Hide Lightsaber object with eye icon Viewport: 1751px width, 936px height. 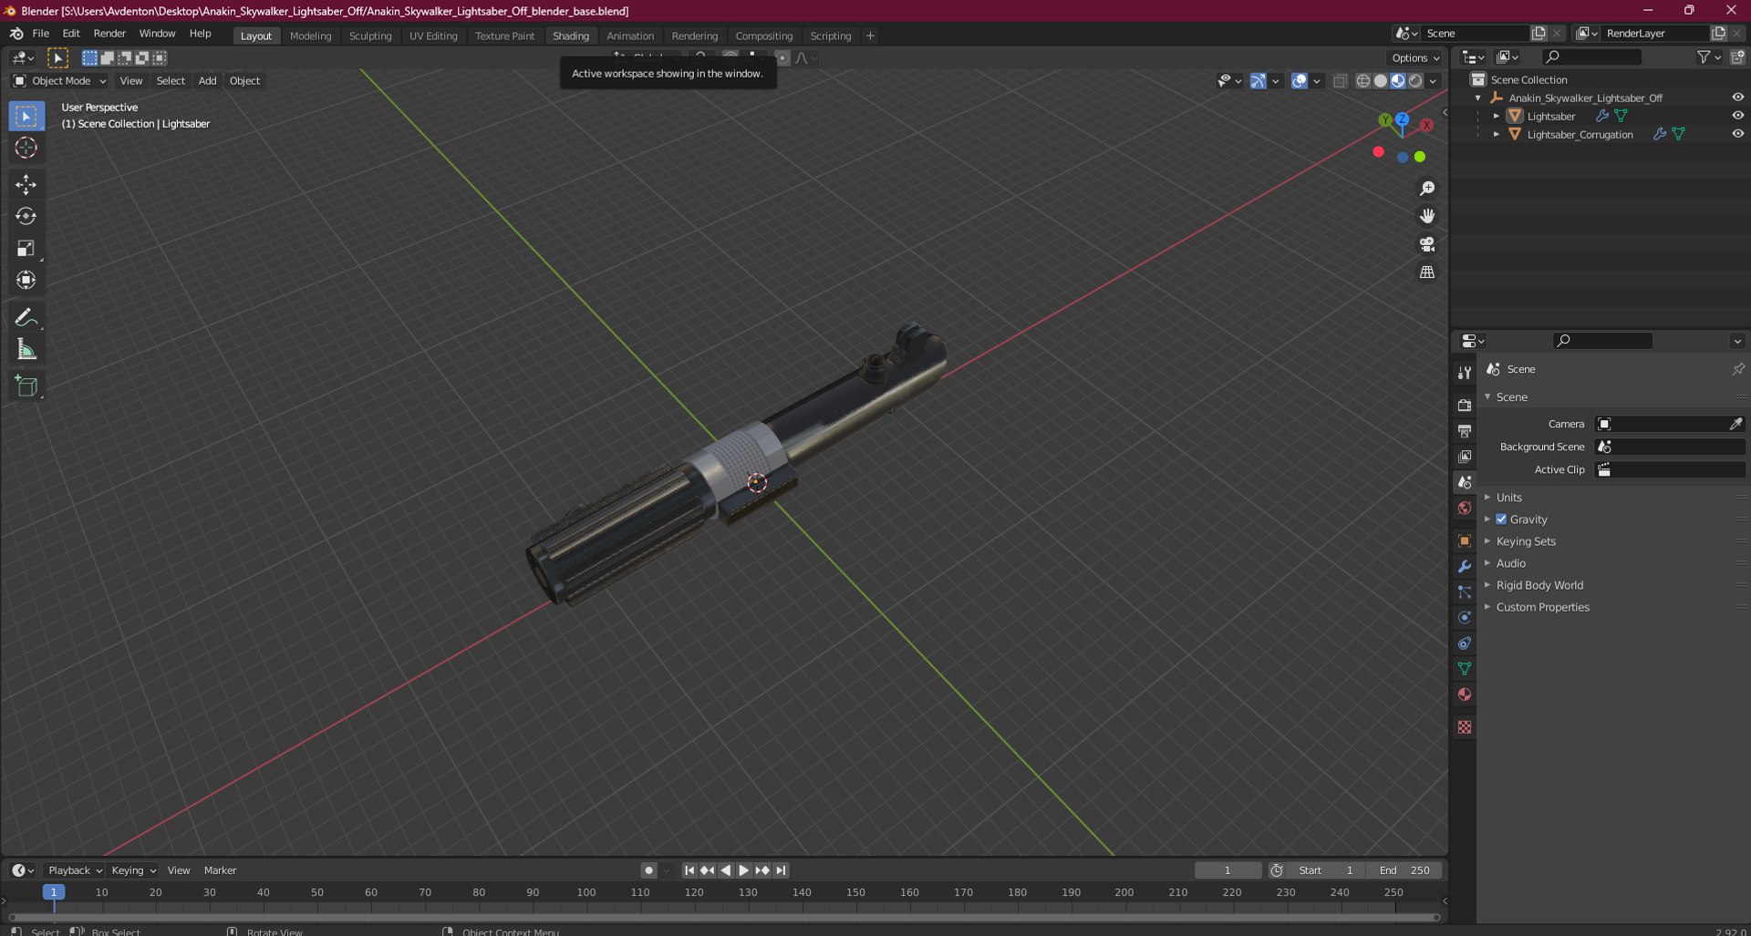tap(1737, 116)
